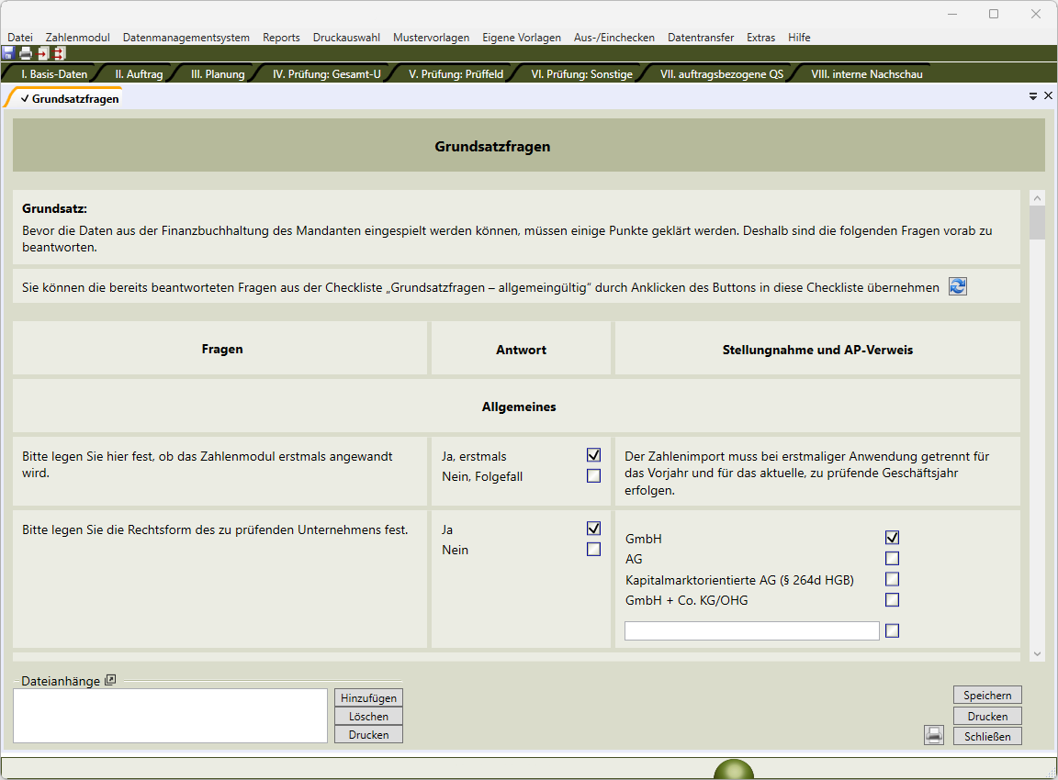Tick the AG legal form checkbox

pos(892,558)
